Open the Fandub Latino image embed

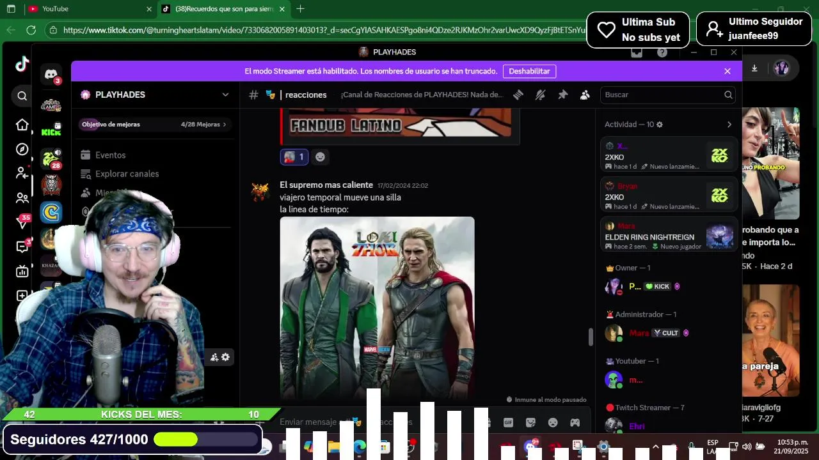400,123
